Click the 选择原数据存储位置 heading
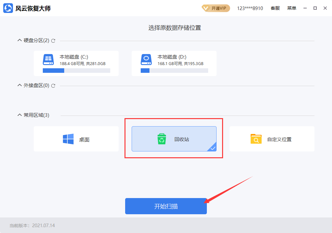This screenshot has height=233, width=332. tap(175, 28)
